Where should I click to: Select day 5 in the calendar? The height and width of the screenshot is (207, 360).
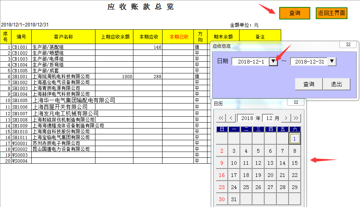[258, 151]
